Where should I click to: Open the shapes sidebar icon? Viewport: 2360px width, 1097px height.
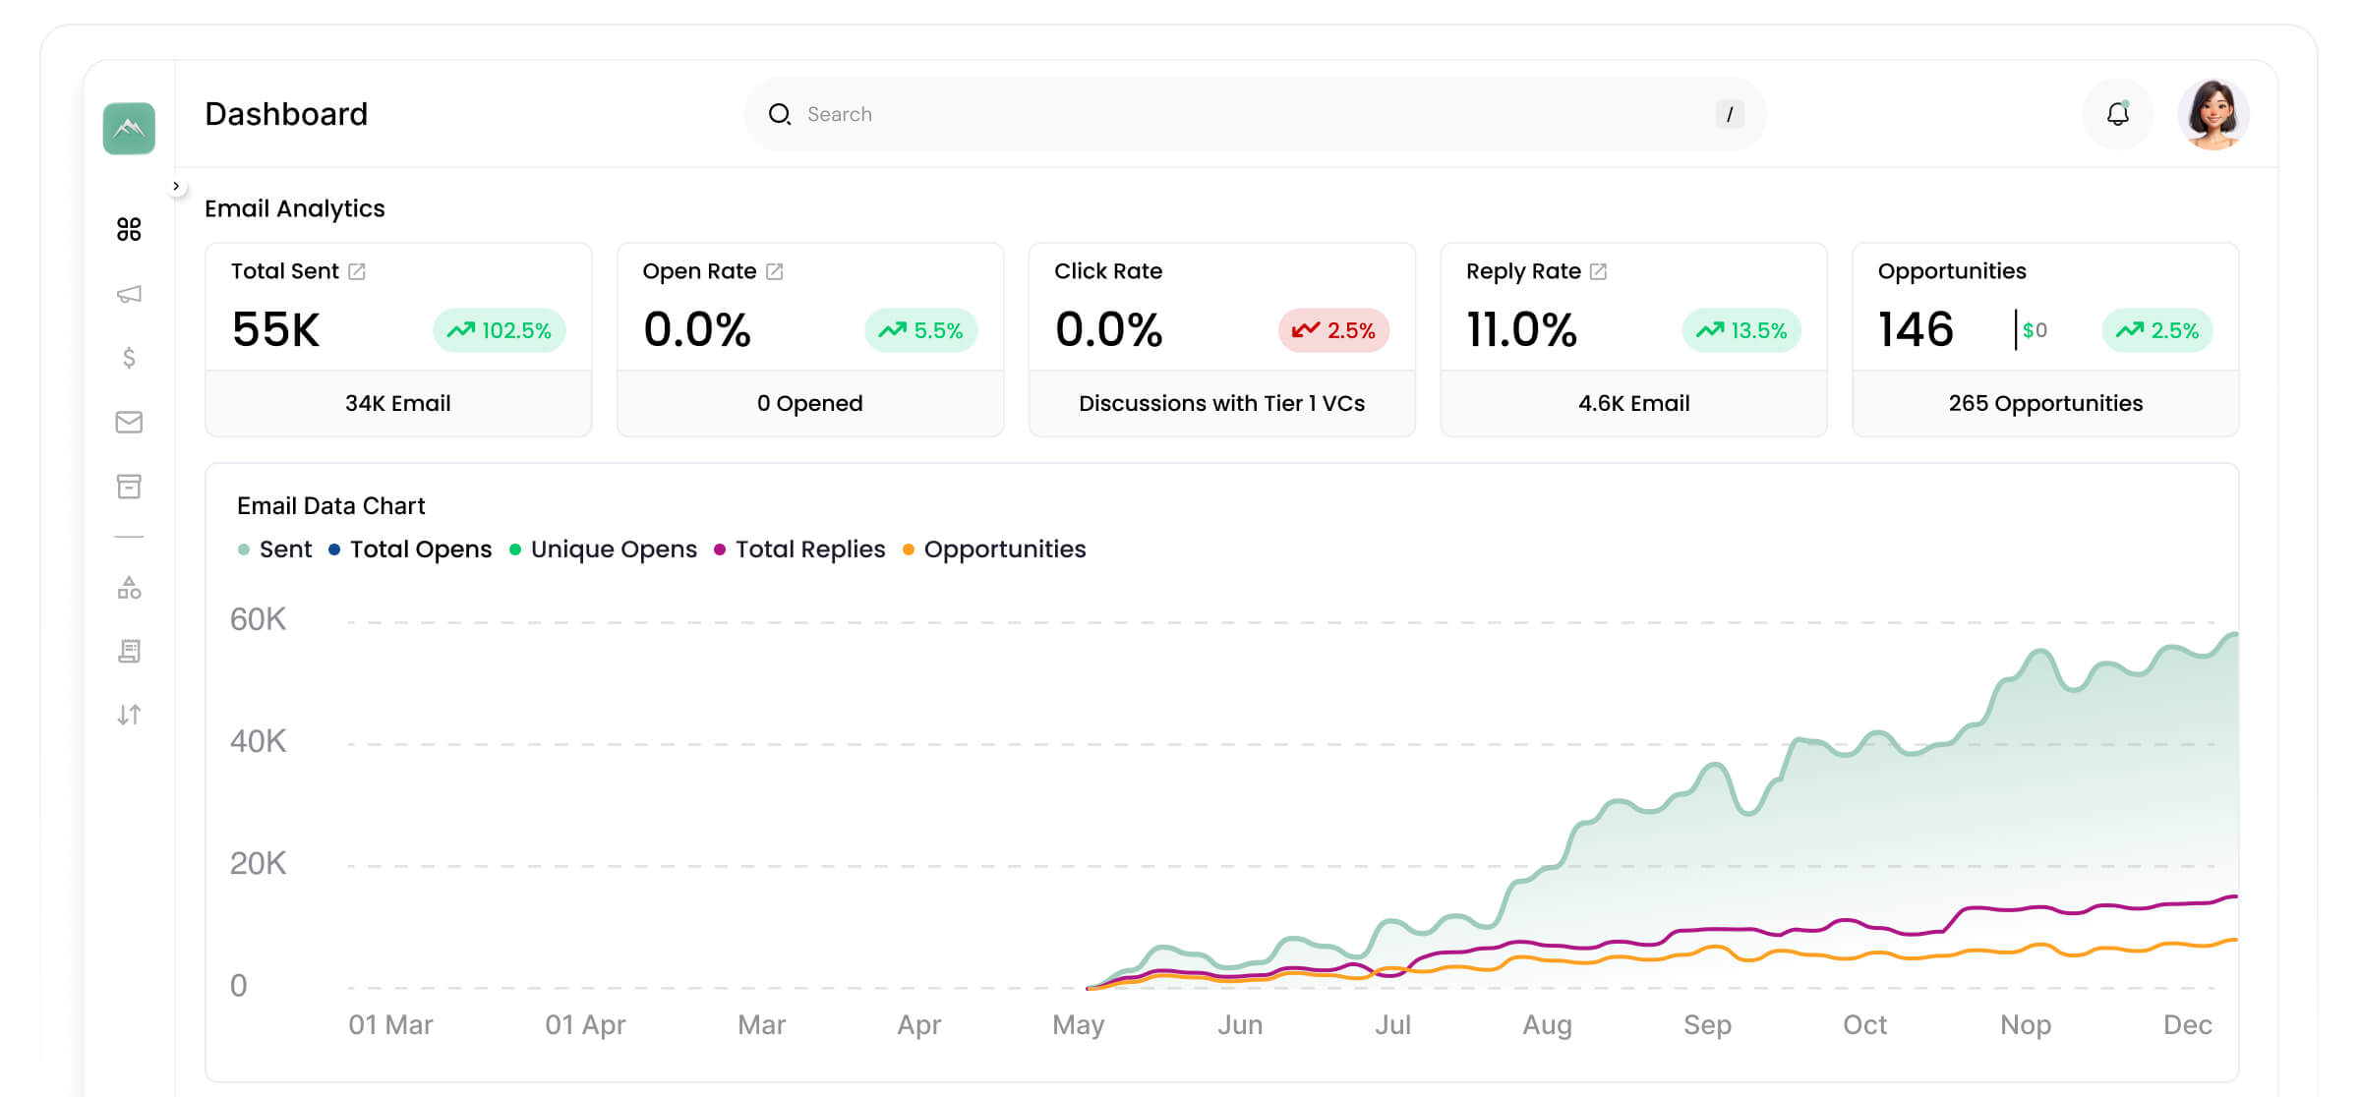click(129, 588)
